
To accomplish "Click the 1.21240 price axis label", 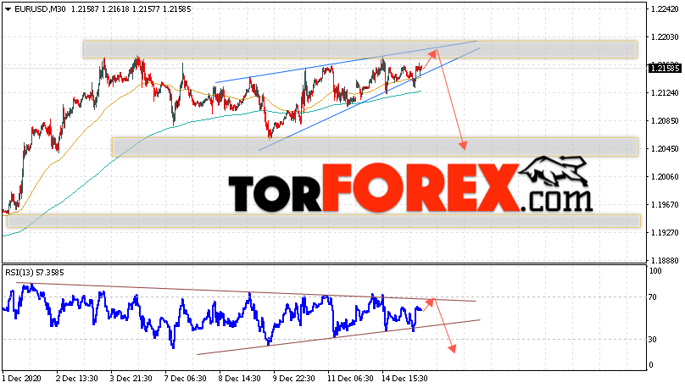I will click(x=665, y=93).
